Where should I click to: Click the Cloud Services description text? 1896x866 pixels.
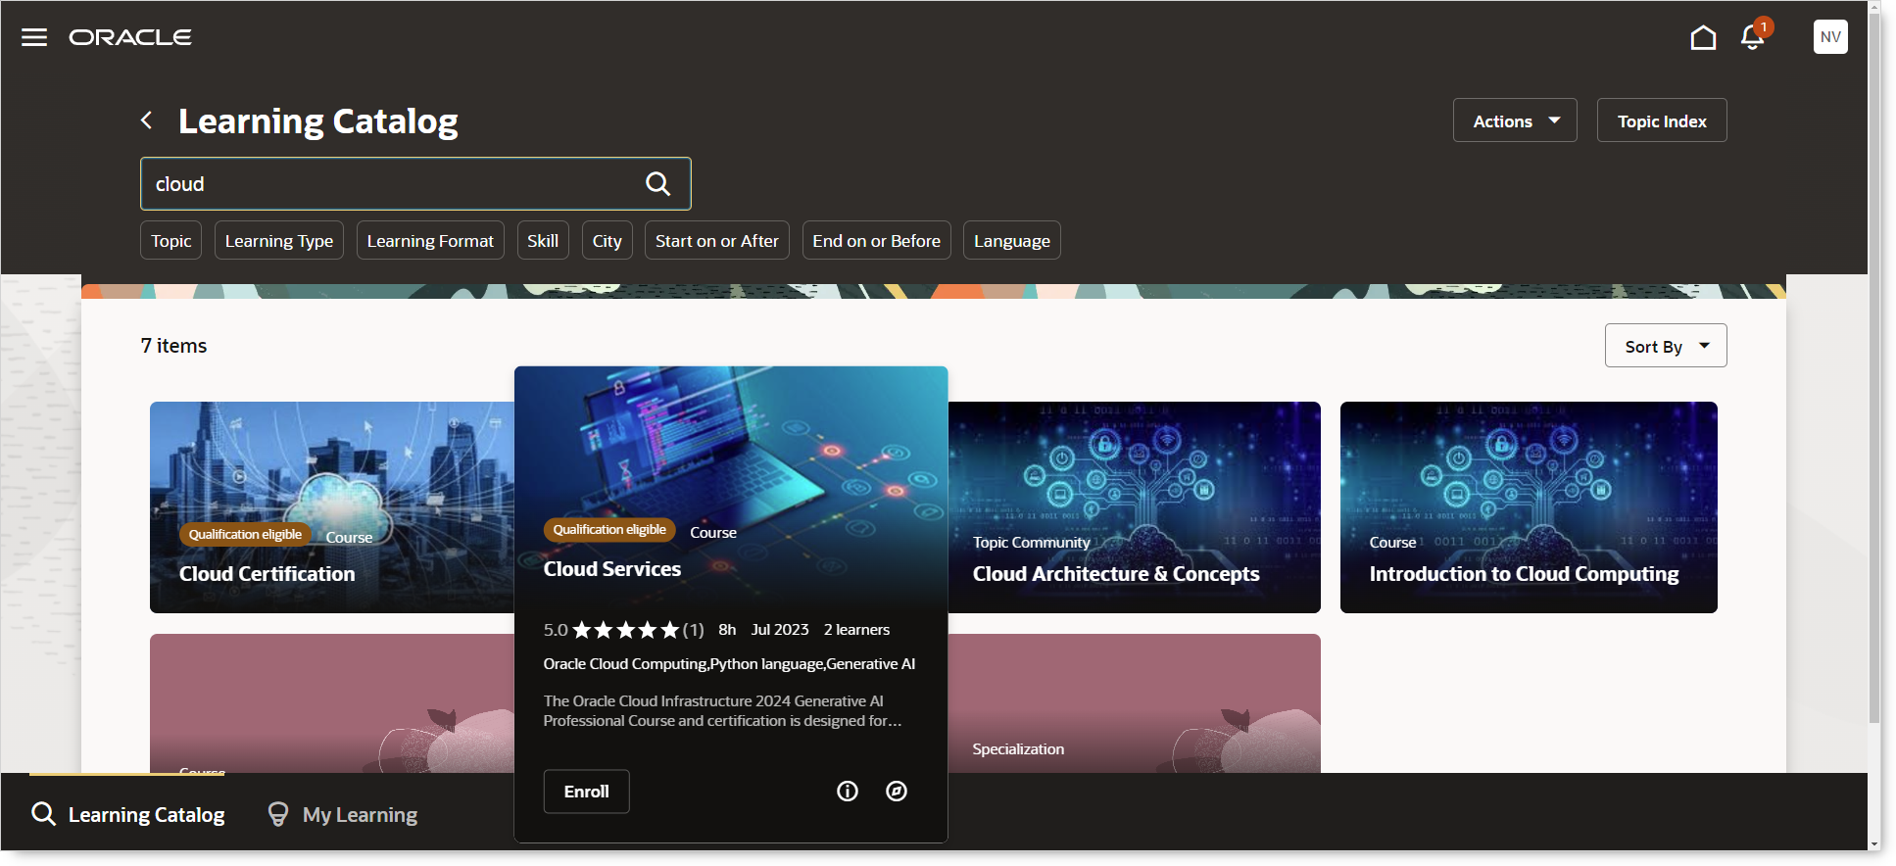pyautogui.click(x=723, y=711)
